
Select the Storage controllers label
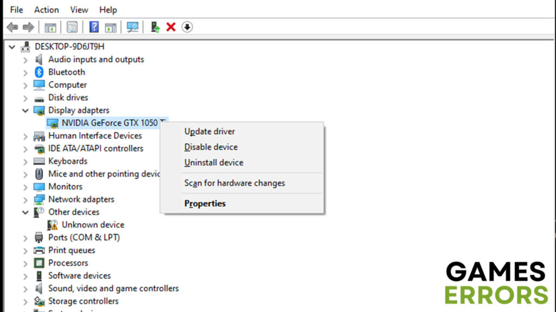coord(83,301)
